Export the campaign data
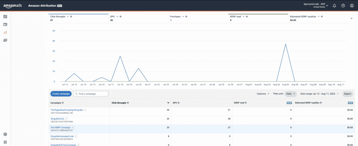 (x=347, y=94)
